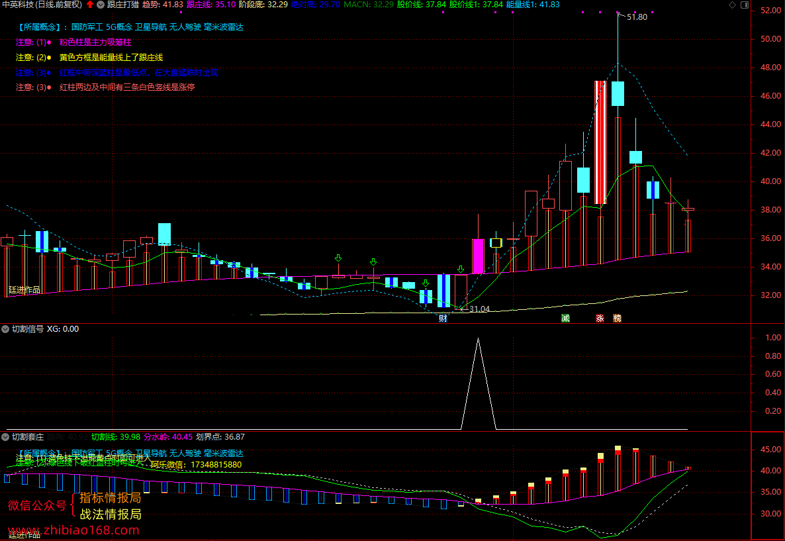Click the 卫星导航 concept in the main chart
The image size is (785, 541).
click(x=151, y=27)
